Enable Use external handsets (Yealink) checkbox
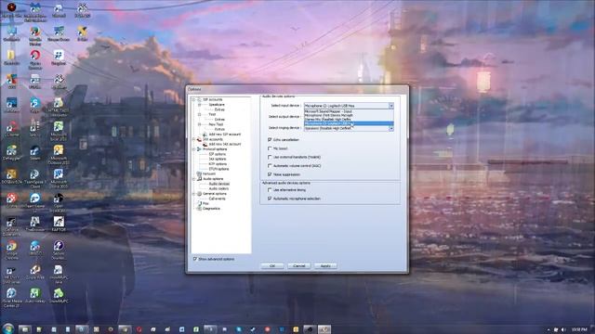 pyautogui.click(x=270, y=157)
